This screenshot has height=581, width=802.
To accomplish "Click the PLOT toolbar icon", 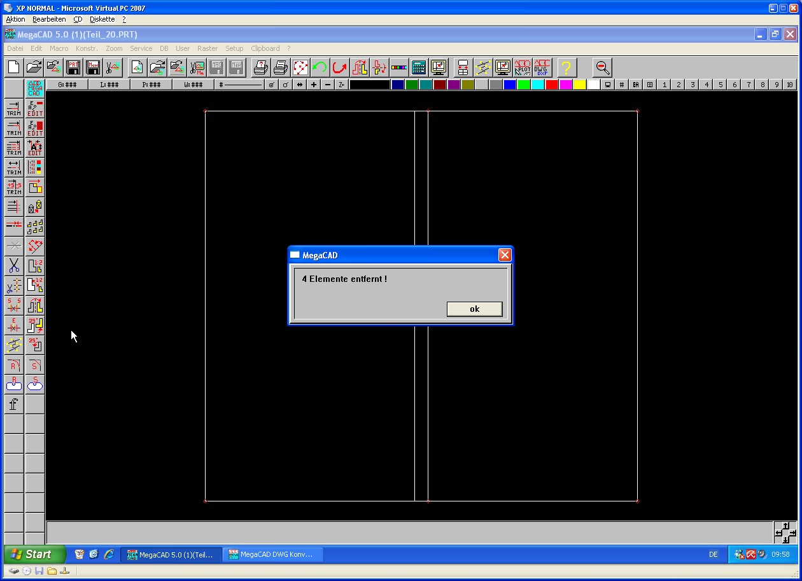I will click(522, 67).
